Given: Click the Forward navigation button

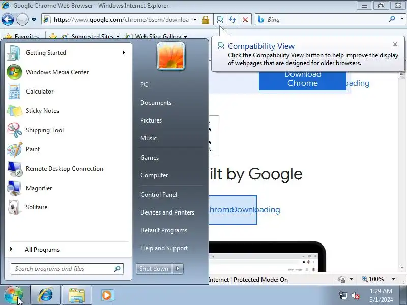Looking at the screenshot, I should (x=22, y=19).
